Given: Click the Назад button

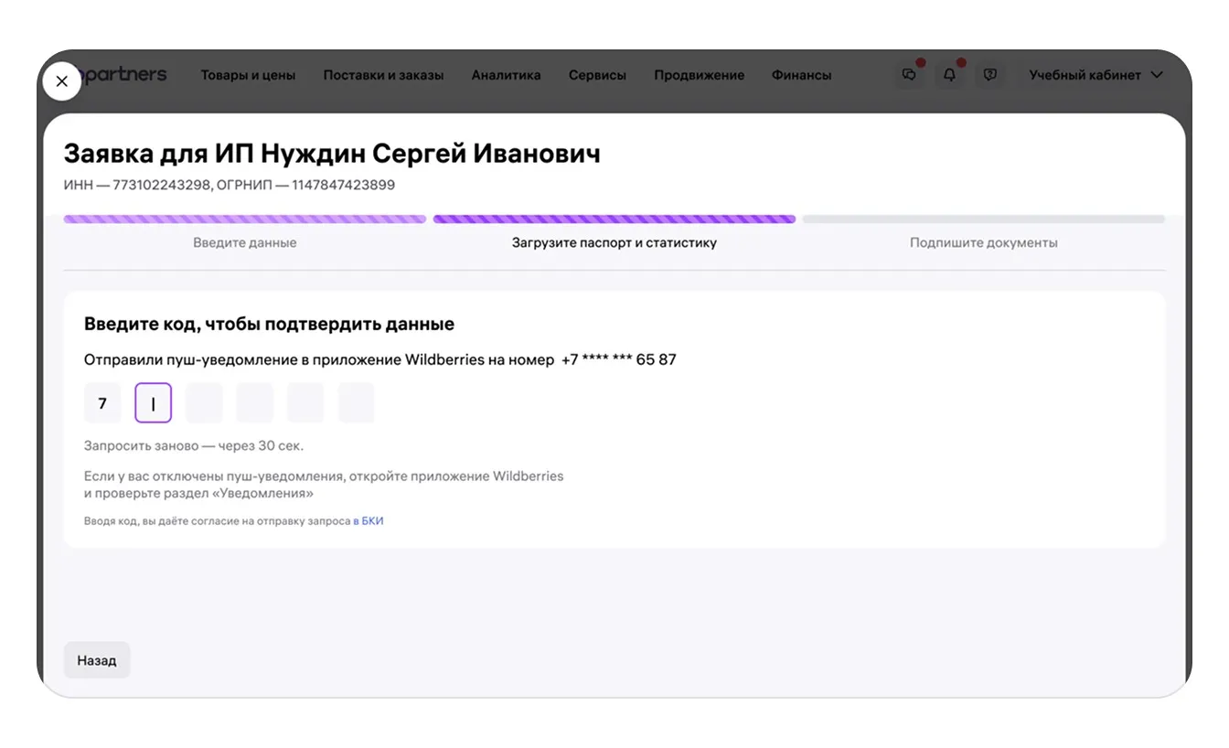Looking at the screenshot, I should point(97,660).
